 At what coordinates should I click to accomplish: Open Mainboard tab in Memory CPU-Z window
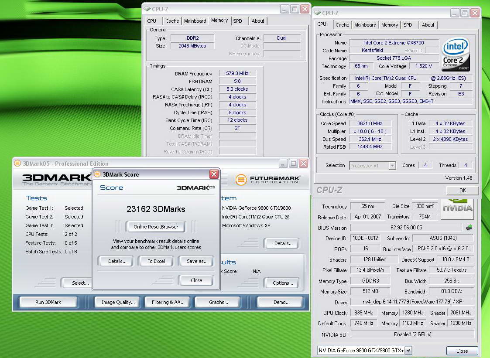[195, 21]
